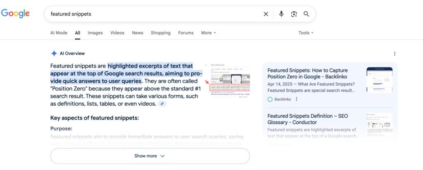Switch to the Forums tab
This screenshot has height=170, width=423.
point(186,33)
